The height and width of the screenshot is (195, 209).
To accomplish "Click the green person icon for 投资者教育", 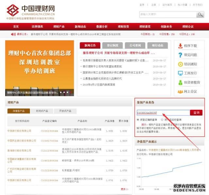I will tap(180, 83).
